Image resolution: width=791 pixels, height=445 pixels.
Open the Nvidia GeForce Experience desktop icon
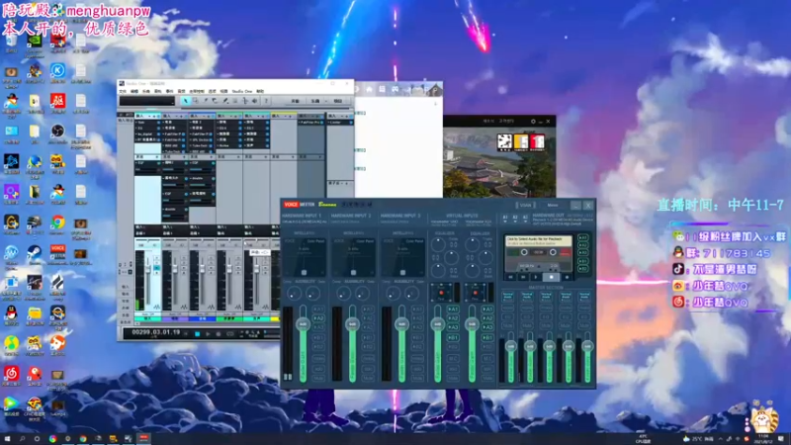coord(35,42)
